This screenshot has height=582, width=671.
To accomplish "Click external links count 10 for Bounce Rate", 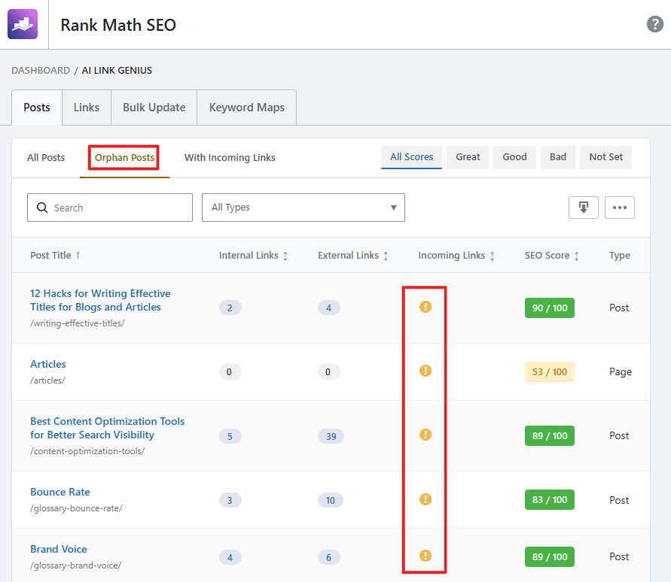I will (x=331, y=500).
